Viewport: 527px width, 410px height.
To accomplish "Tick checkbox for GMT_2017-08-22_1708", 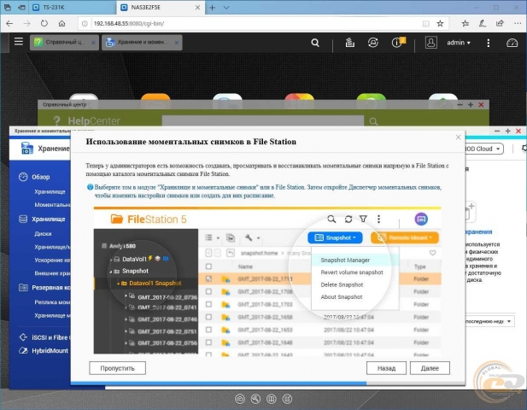I will pyautogui.click(x=208, y=291).
